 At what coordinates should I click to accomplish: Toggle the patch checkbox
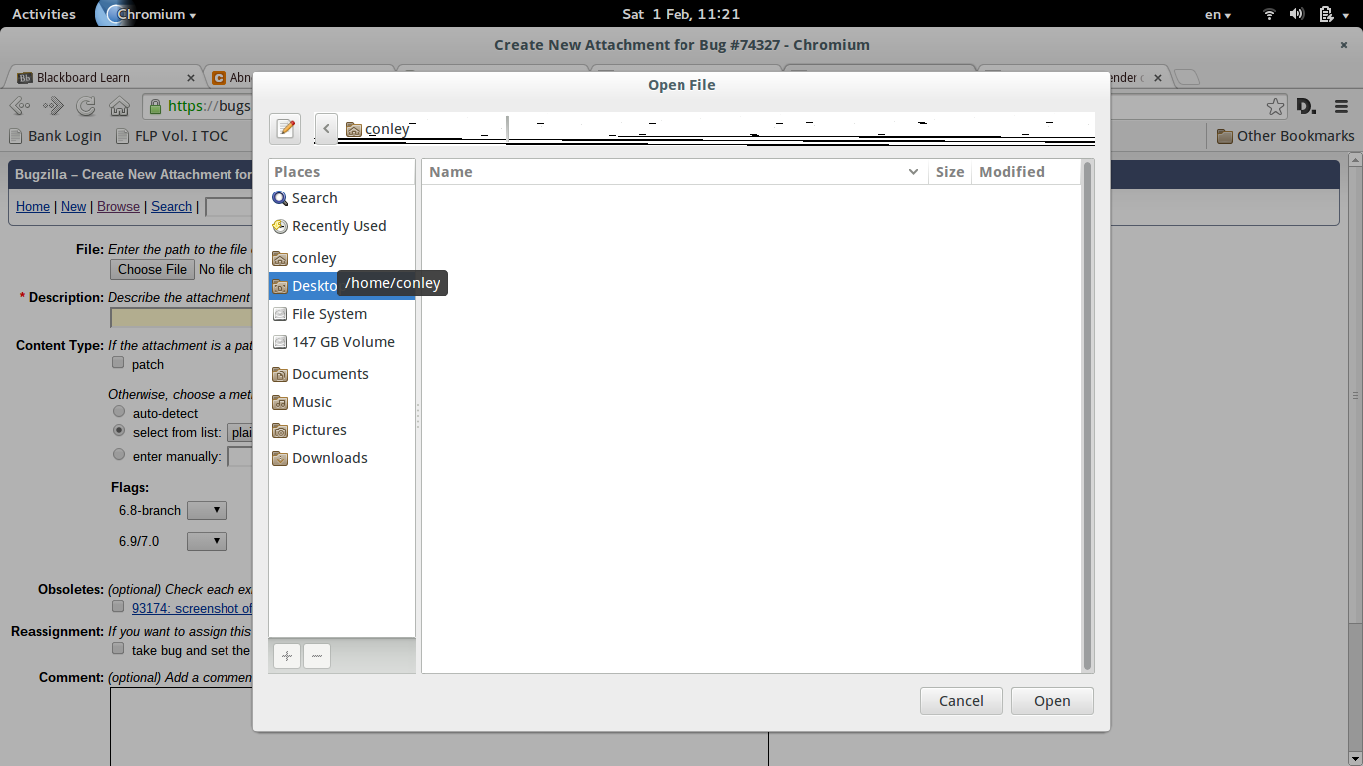tap(118, 363)
